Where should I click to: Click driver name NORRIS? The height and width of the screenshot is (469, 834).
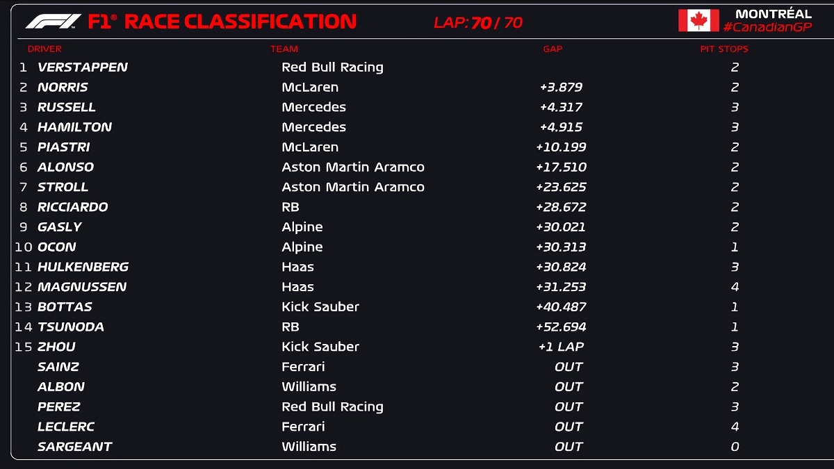pos(63,88)
